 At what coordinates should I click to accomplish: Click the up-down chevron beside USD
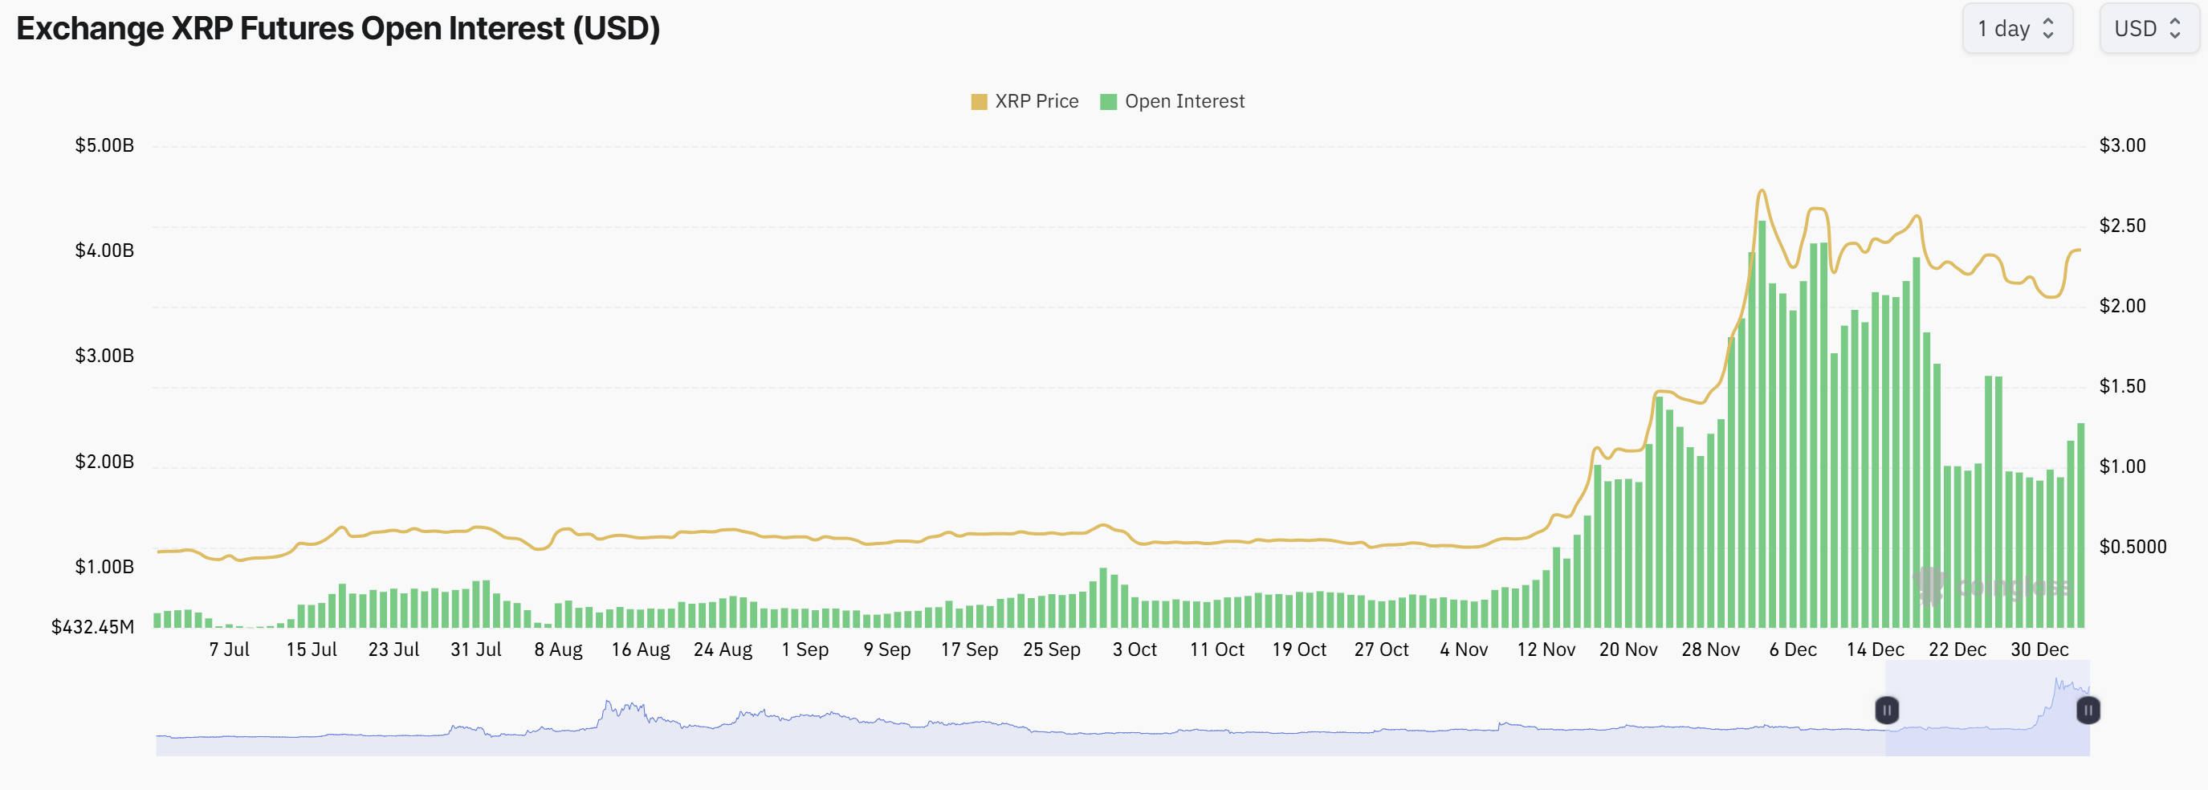pyautogui.click(x=2175, y=29)
